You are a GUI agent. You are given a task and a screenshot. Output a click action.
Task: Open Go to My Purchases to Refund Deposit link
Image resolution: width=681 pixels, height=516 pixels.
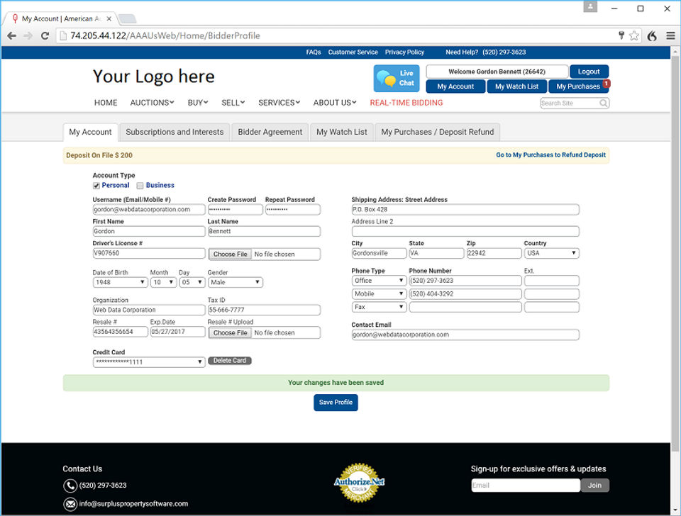tap(550, 155)
